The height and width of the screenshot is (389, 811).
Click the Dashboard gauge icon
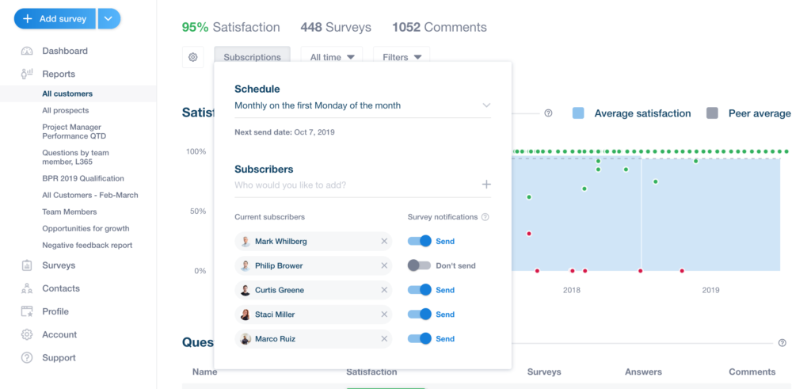(27, 51)
